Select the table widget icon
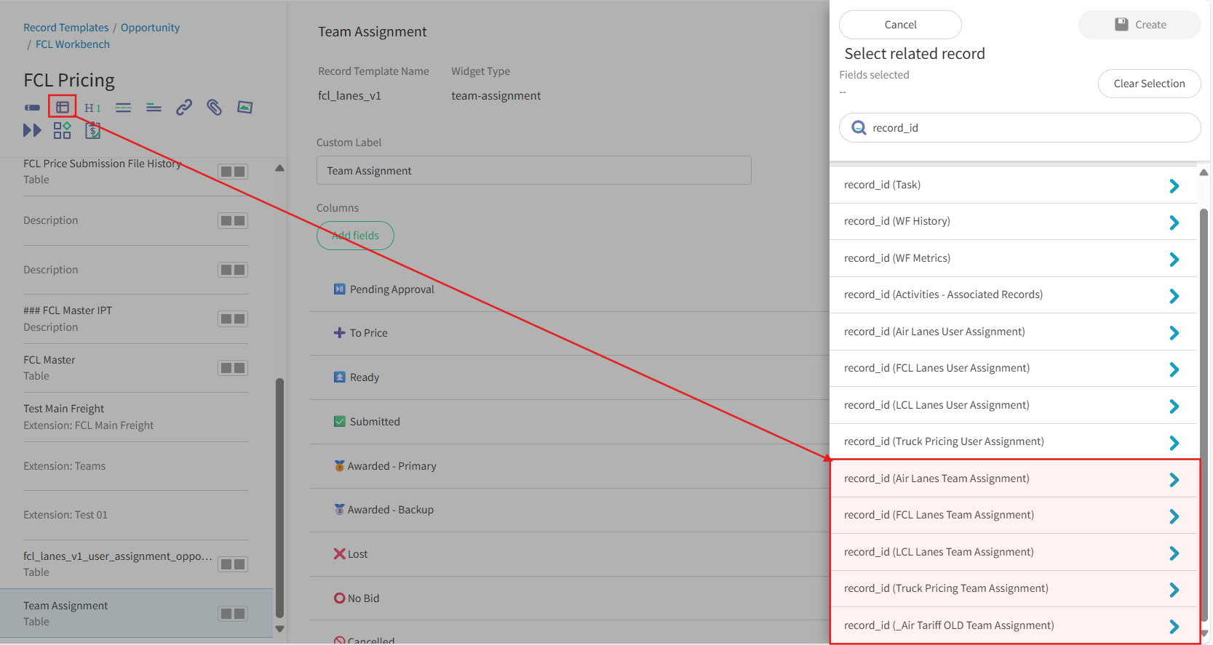Viewport: 1213px width, 645px height. pos(63,107)
